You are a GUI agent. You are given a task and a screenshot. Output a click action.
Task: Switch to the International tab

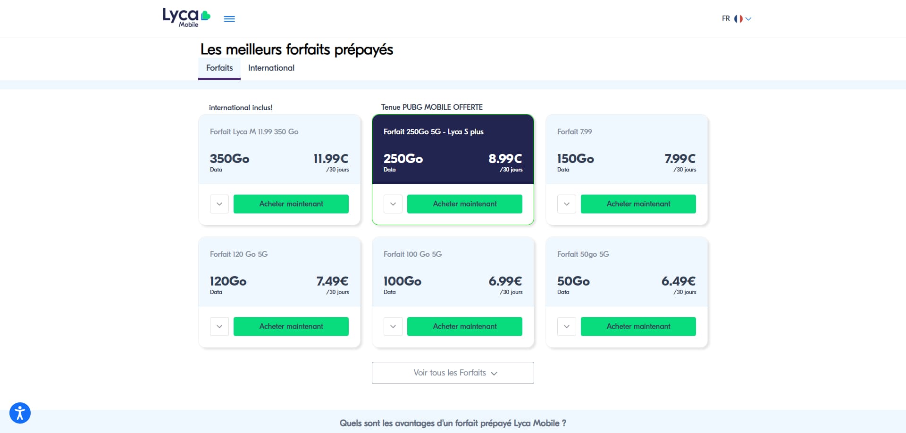[x=271, y=68]
